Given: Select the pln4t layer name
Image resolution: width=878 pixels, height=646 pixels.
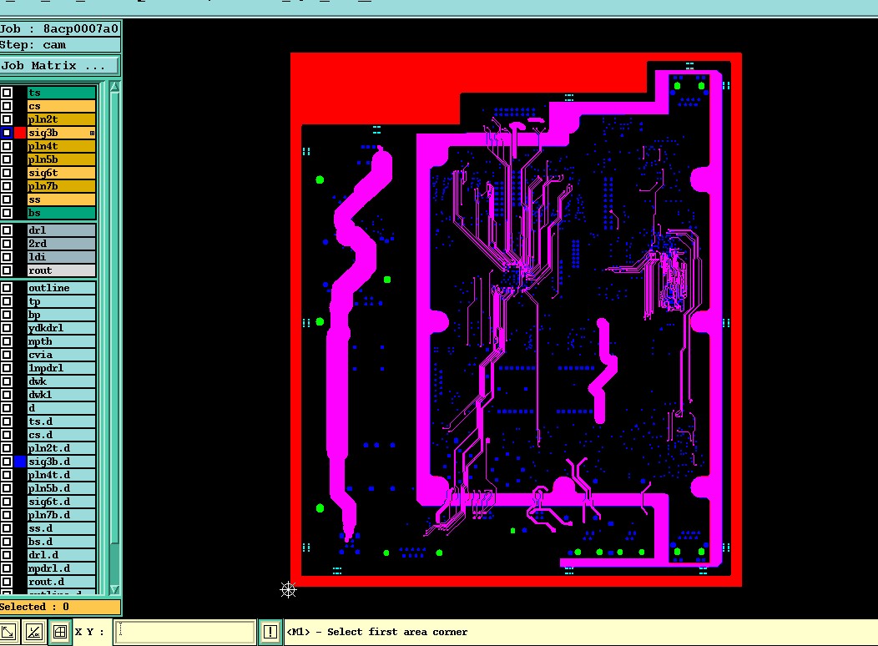Looking at the screenshot, I should (x=62, y=146).
